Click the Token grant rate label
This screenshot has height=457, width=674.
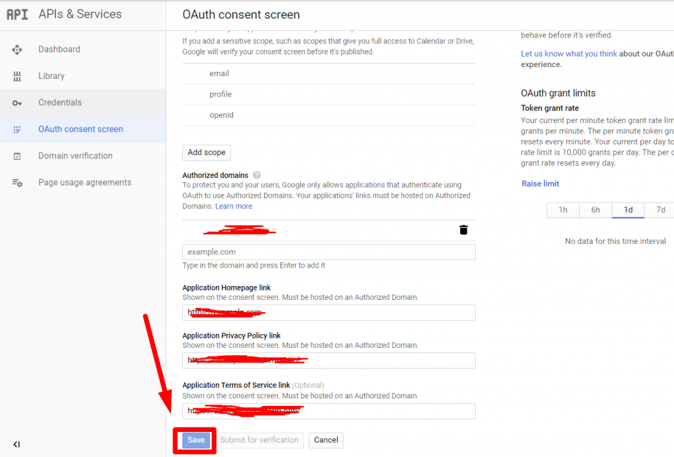click(x=550, y=108)
